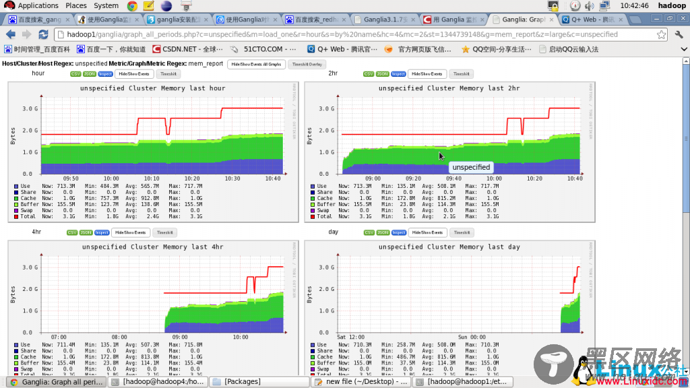Screen dimensions: 690x388
Task: Open the 百度一下，你就知道 bookmark
Action: 111,49
